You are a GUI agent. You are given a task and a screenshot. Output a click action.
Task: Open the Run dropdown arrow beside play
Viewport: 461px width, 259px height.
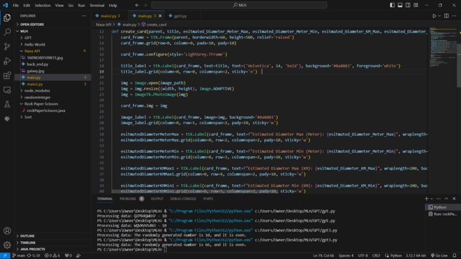pos(439,16)
